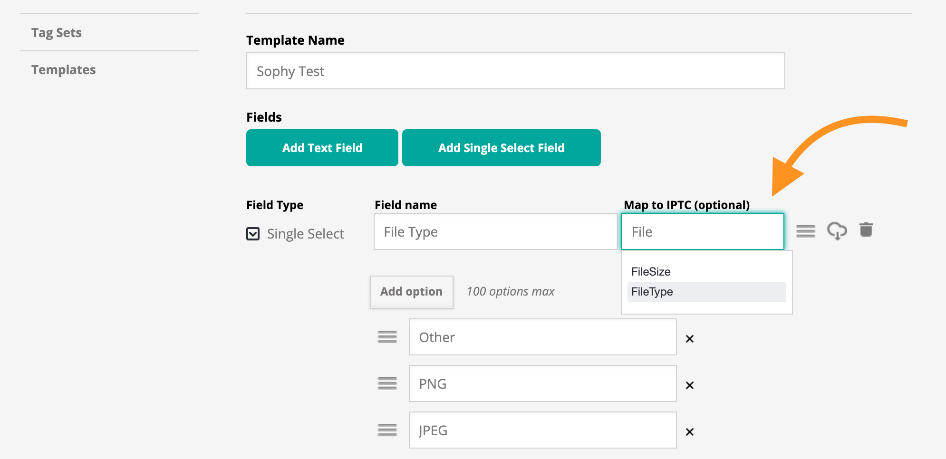Viewport: 946px width, 459px height.
Task: Click the Template Name input field
Action: (515, 71)
